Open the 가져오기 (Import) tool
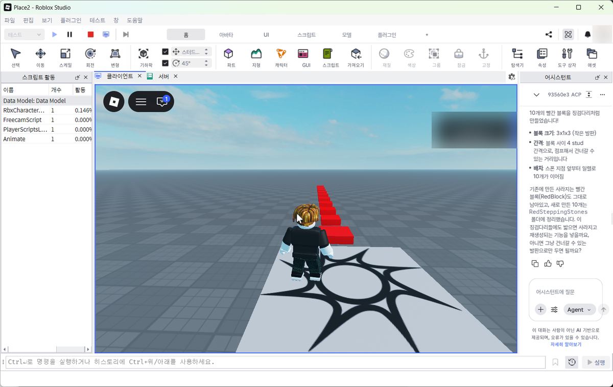 [356, 57]
